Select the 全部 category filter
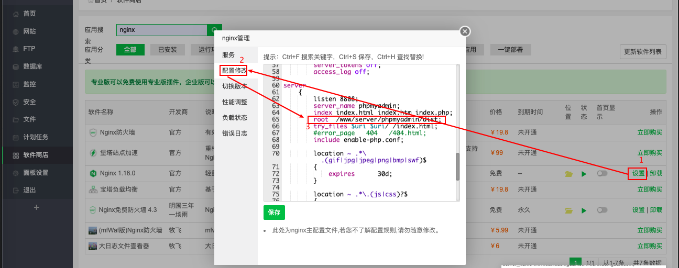Image resolution: width=679 pixels, height=268 pixels. (130, 50)
